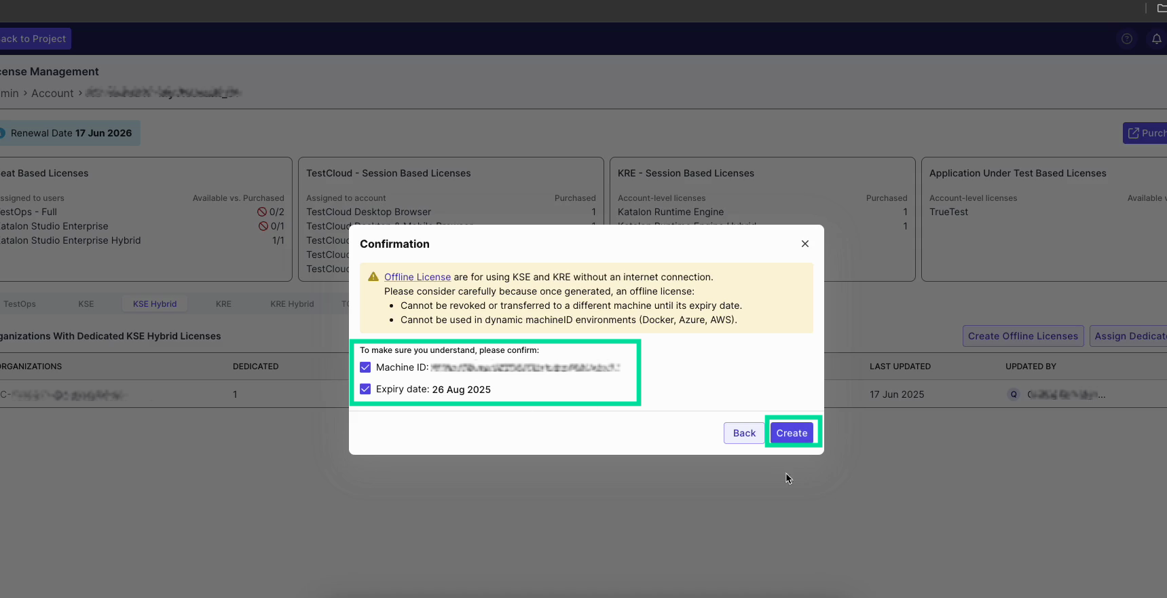Click the Back button in the dialog
Image resolution: width=1167 pixels, height=598 pixels.
[744, 433]
